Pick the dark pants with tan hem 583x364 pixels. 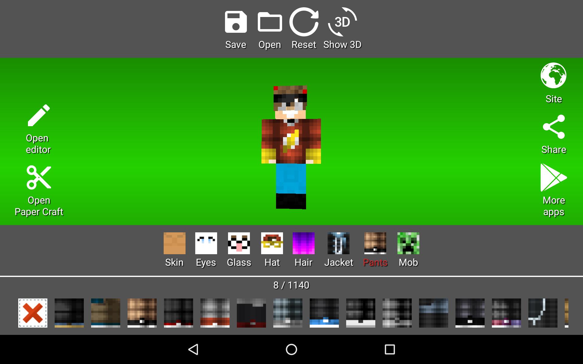point(69,313)
